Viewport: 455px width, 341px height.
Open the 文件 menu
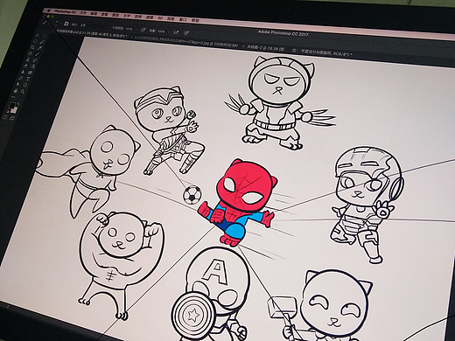[x=83, y=13]
